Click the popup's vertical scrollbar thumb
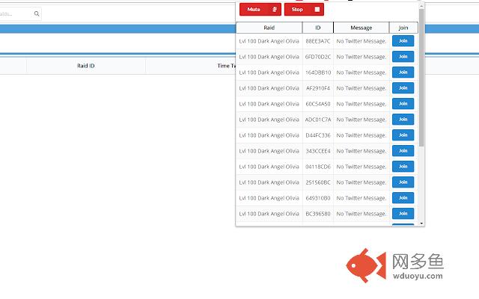 421,78
